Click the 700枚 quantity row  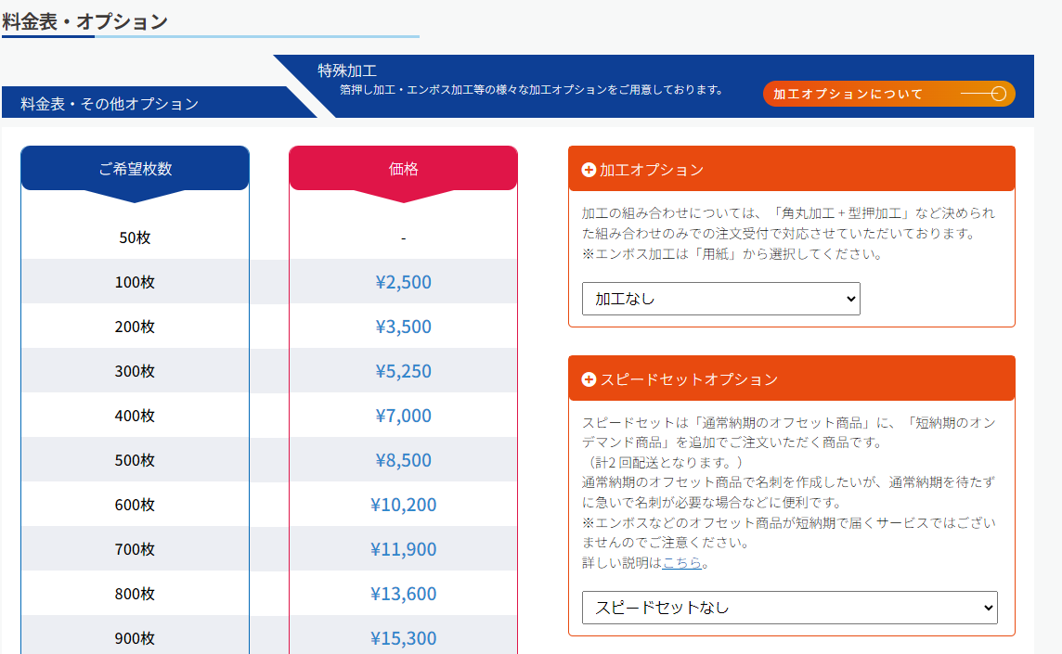pos(135,549)
